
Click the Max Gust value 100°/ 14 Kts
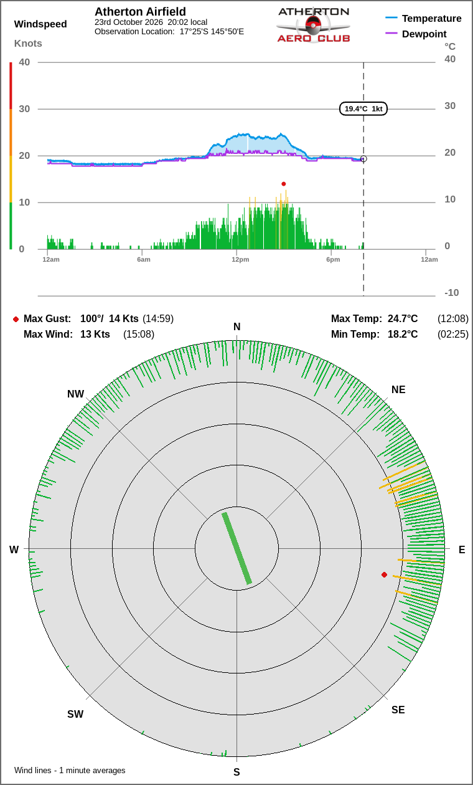click(x=110, y=319)
